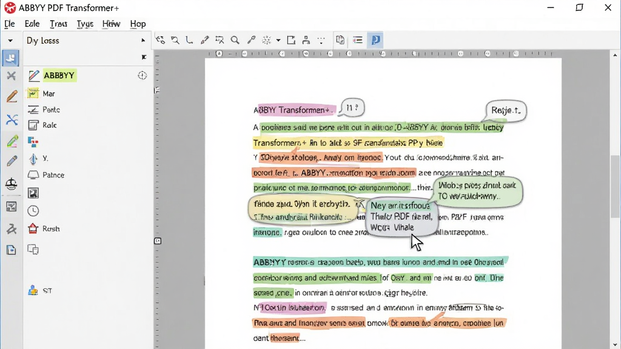Click the angle line toolbar icon

[189, 40]
